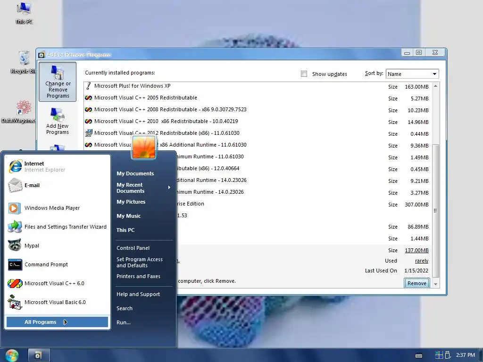Click the This PC desktop icon
The height and width of the screenshot is (362, 483).
click(24, 13)
